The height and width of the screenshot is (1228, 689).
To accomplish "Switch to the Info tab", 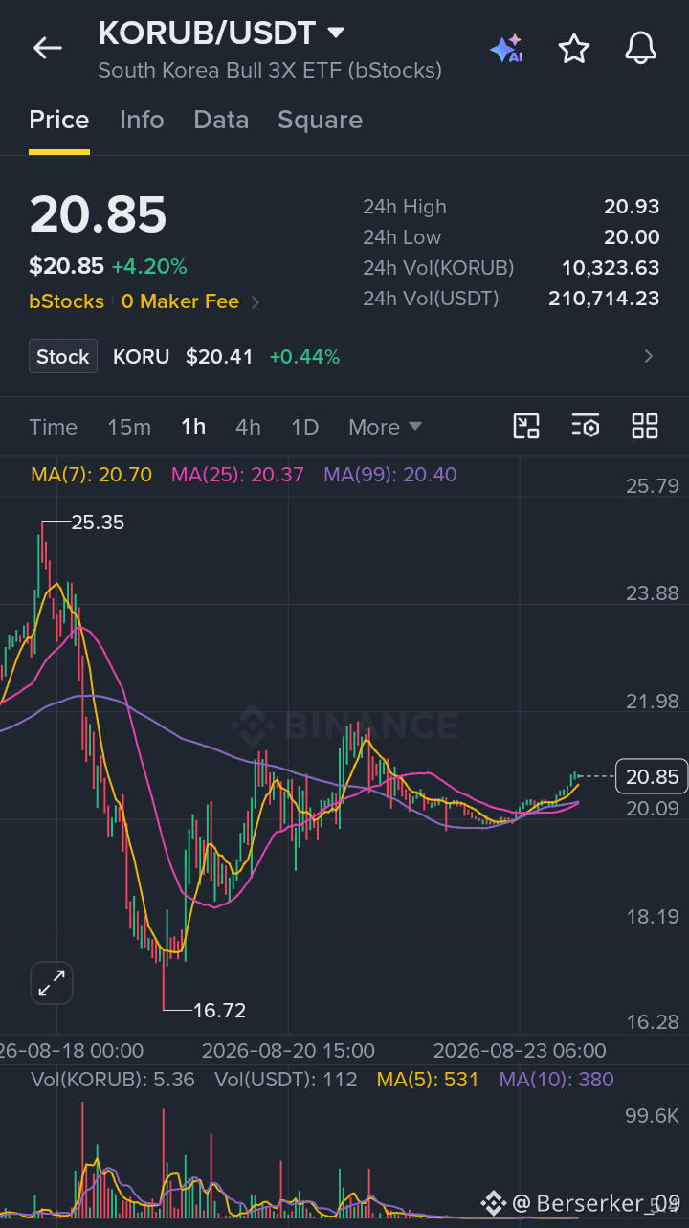I will [142, 120].
